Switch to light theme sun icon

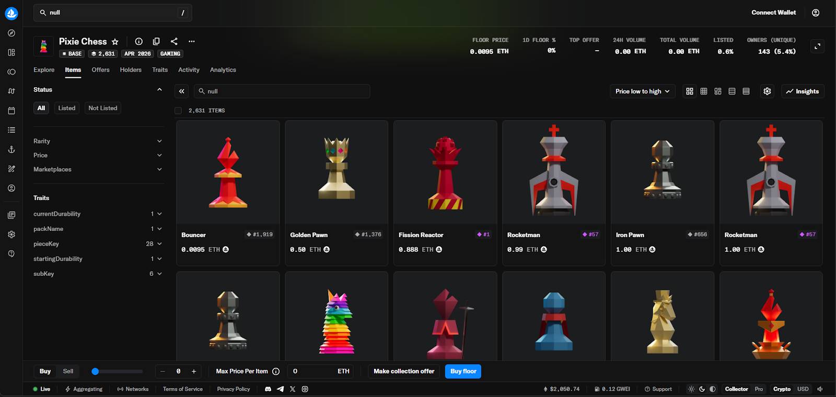click(691, 389)
